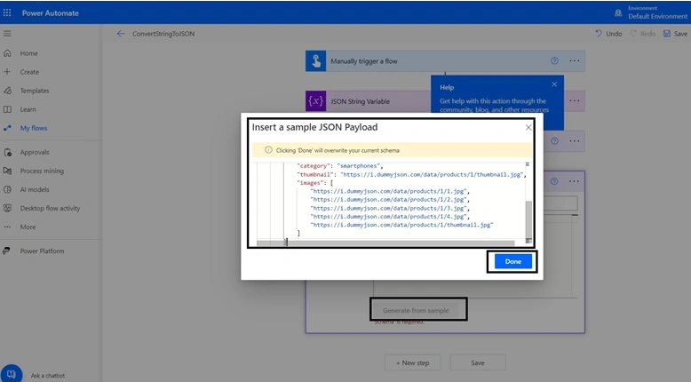The height and width of the screenshot is (382, 691).
Task: Click the ConvertStringToJSON flow name
Action: tap(163, 34)
